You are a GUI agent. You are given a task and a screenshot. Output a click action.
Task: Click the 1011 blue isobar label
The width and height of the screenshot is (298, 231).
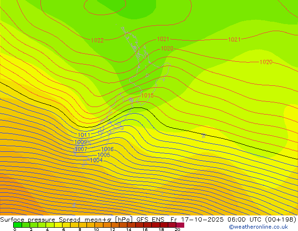coord(84,135)
